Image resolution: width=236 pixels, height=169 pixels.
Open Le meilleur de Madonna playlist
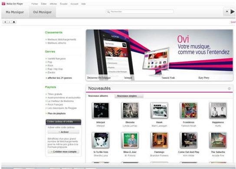[60, 101]
